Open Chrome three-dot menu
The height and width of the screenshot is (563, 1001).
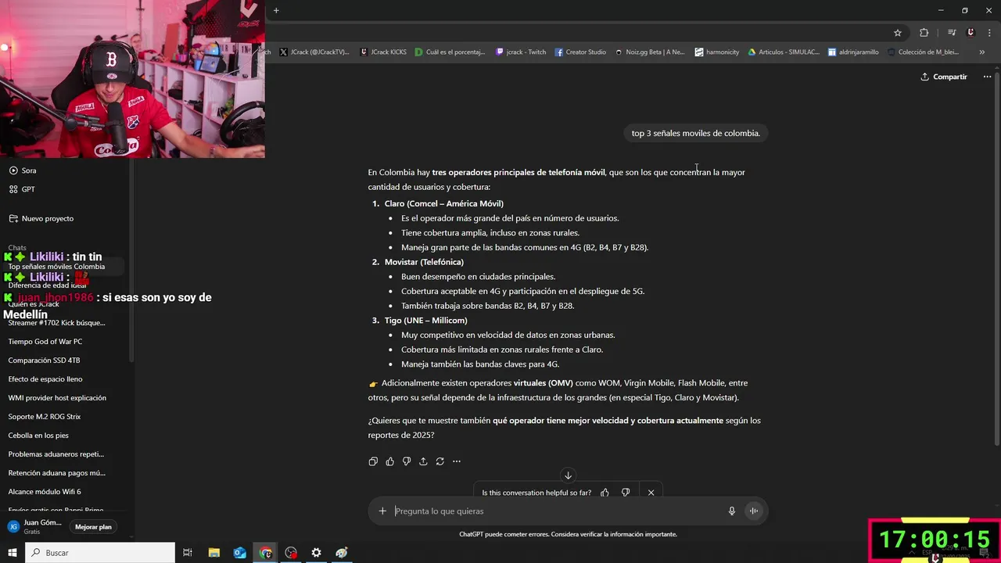point(988,33)
